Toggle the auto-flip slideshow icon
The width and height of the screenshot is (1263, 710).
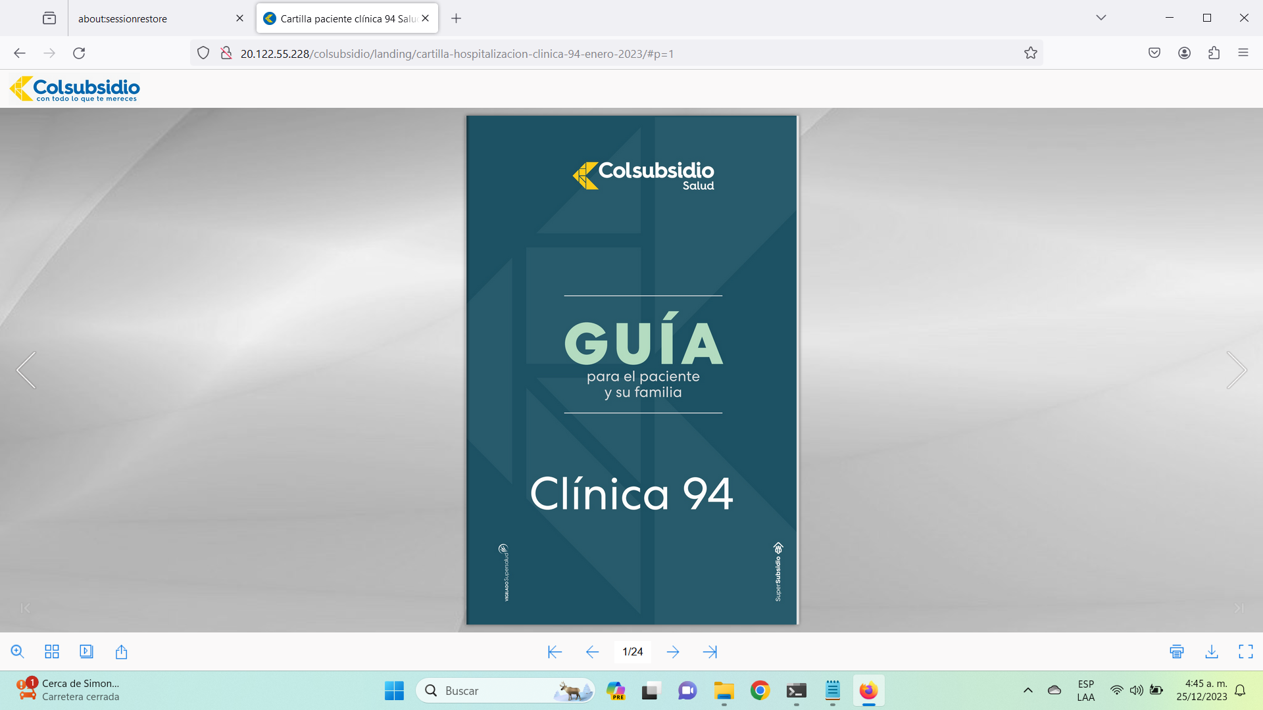pos(86,651)
